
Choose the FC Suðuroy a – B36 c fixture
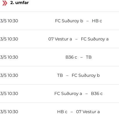(x=59, y=93)
